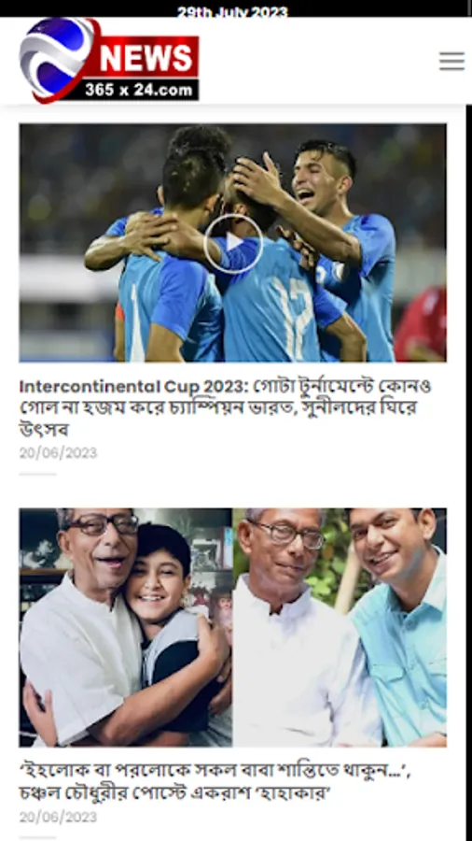Click the date under the second article

(x=58, y=817)
